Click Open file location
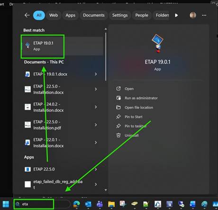Viewport: 218px width, 210px height. pyautogui.click(x=139, y=108)
